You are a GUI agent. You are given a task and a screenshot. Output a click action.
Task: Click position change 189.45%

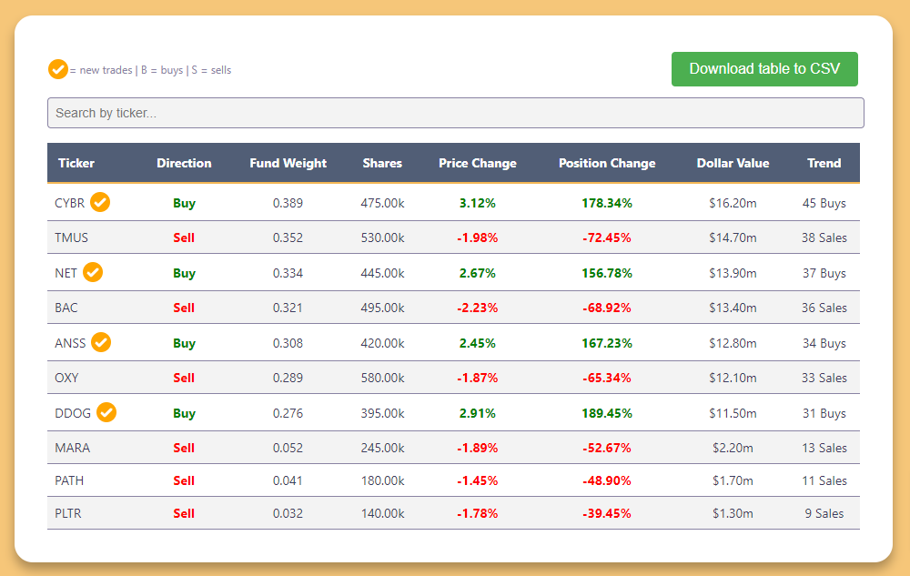[x=607, y=414]
